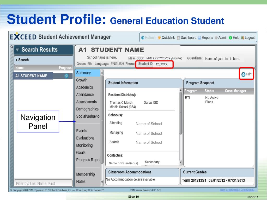Click the Student Information scrollbar thumb
This screenshot has width=267, height=200.
(x=180, y=114)
